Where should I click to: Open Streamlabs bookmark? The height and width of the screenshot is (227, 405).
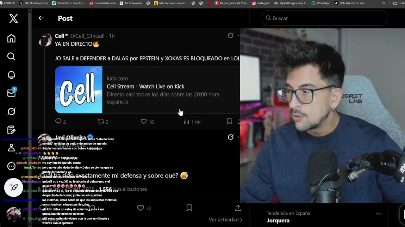68,3
